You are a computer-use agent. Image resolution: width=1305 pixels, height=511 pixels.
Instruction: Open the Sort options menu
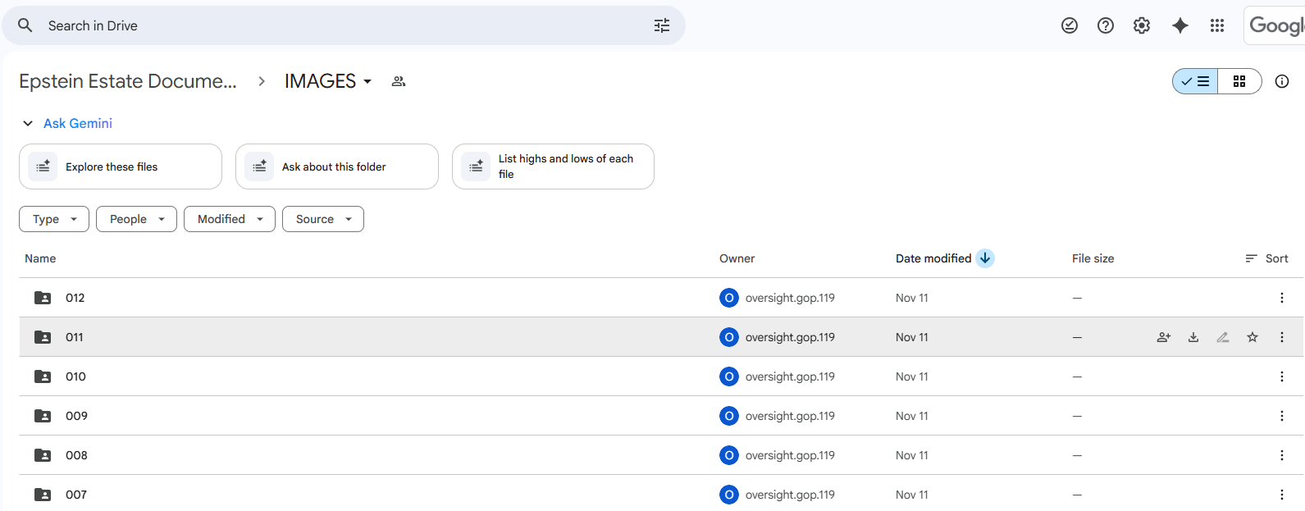(1267, 258)
